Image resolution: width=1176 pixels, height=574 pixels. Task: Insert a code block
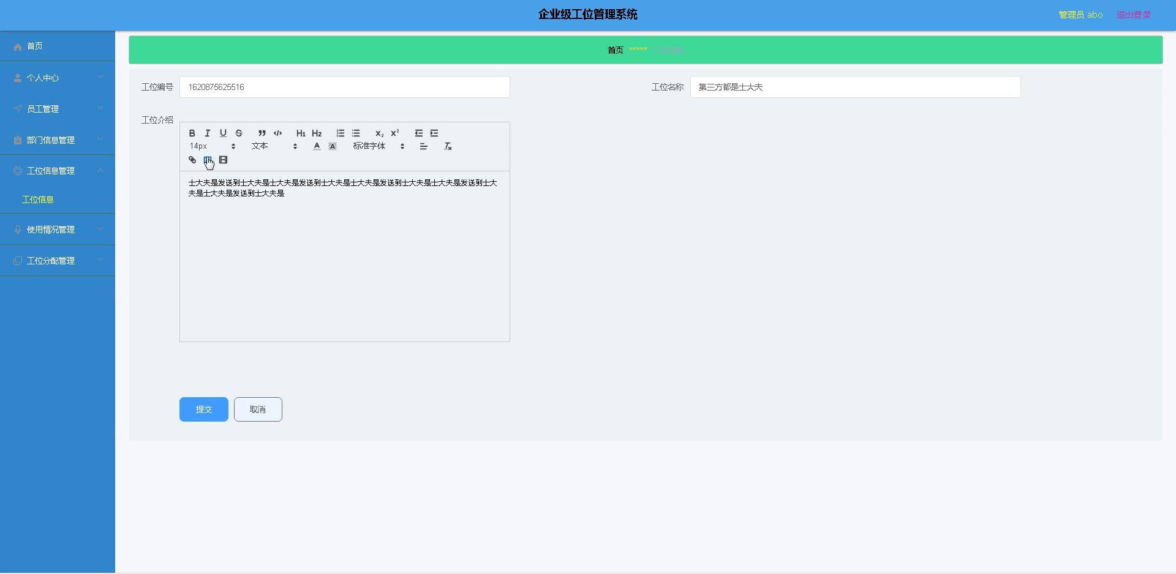[x=277, y=133]
